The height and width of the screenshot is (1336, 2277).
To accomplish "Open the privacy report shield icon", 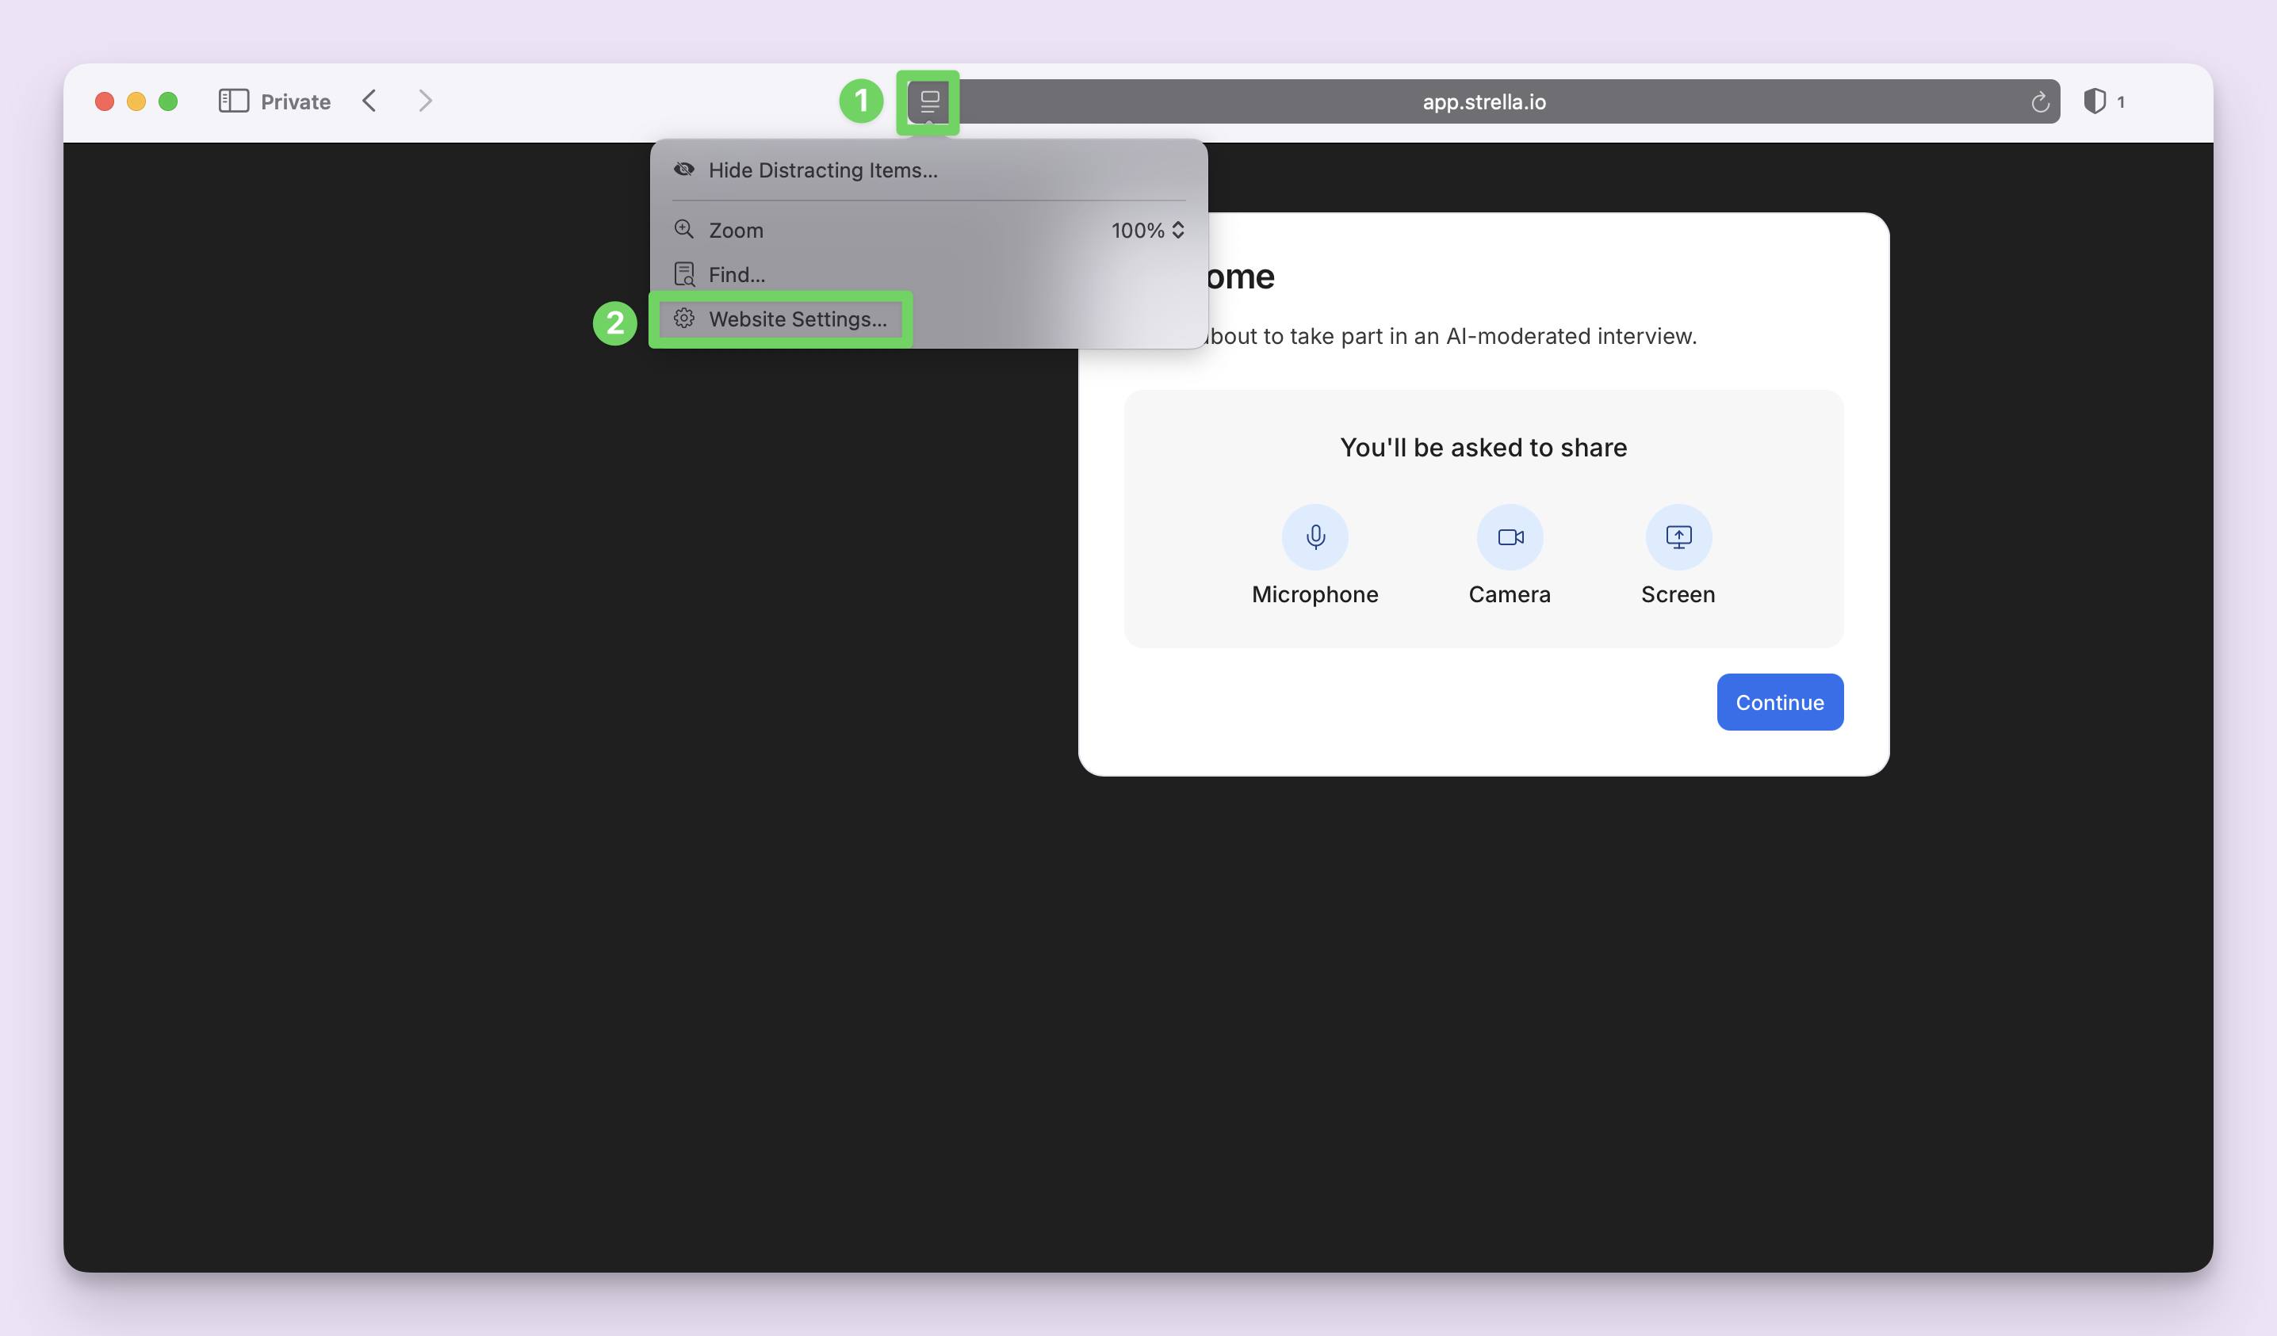I will 2094,101.
